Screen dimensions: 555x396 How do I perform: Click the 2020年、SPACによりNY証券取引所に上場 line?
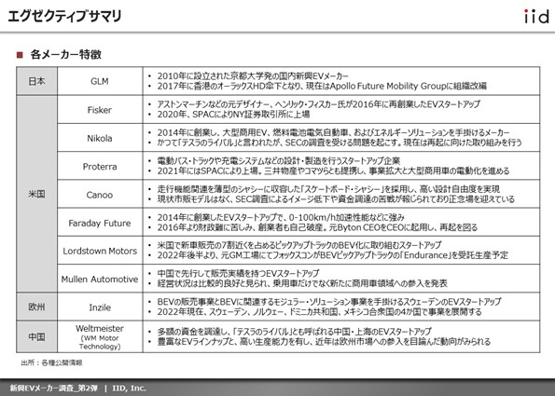click(233, 115)
